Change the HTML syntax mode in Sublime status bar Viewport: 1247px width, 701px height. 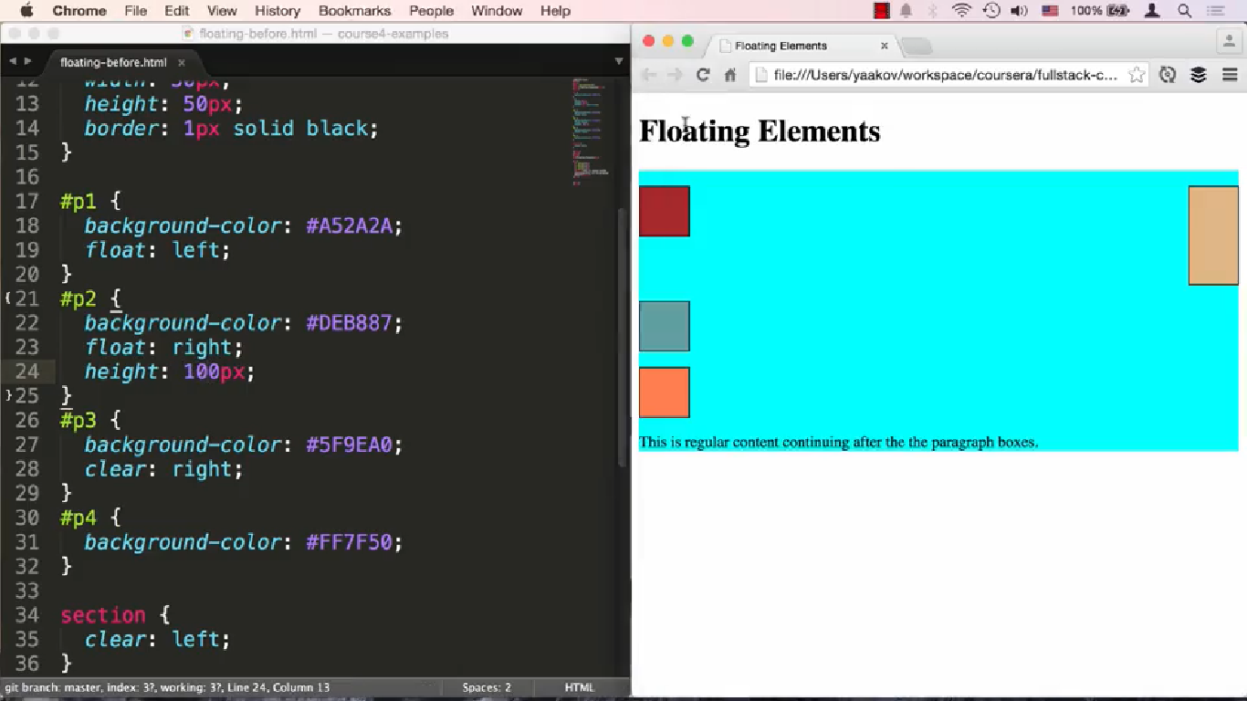tap(580, 686)
